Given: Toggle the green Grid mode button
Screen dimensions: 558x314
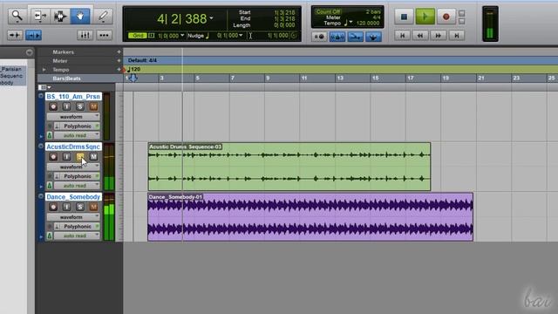Looking at the screenshot, I should pos(138,36).
